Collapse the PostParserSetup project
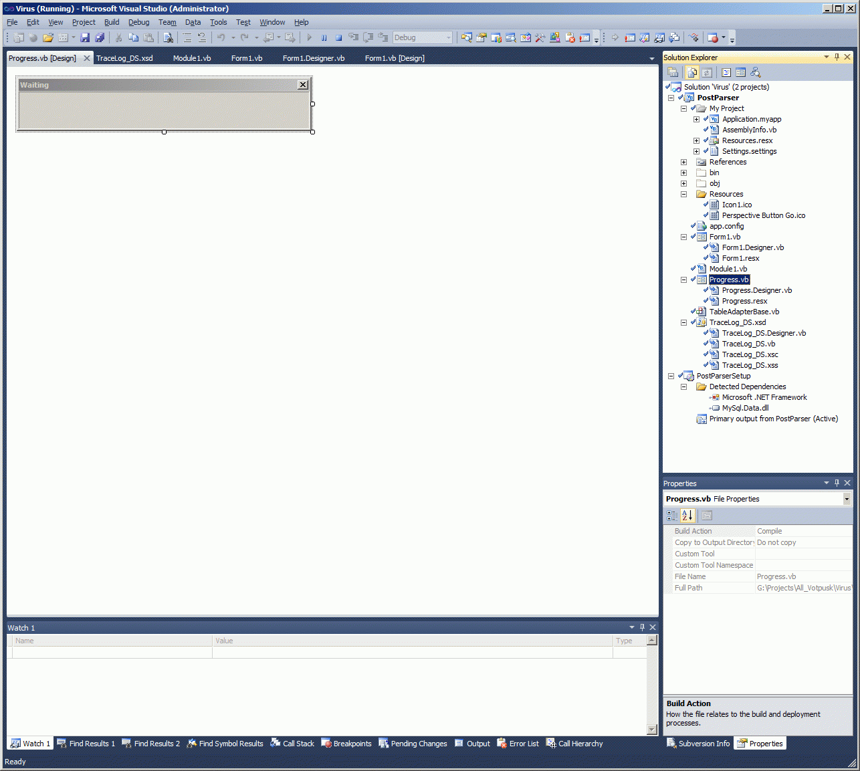 671,376
